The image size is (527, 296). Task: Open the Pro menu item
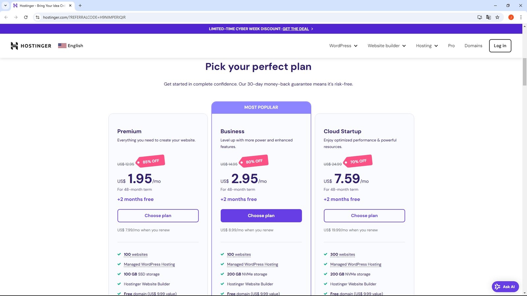tap(451, 46)
